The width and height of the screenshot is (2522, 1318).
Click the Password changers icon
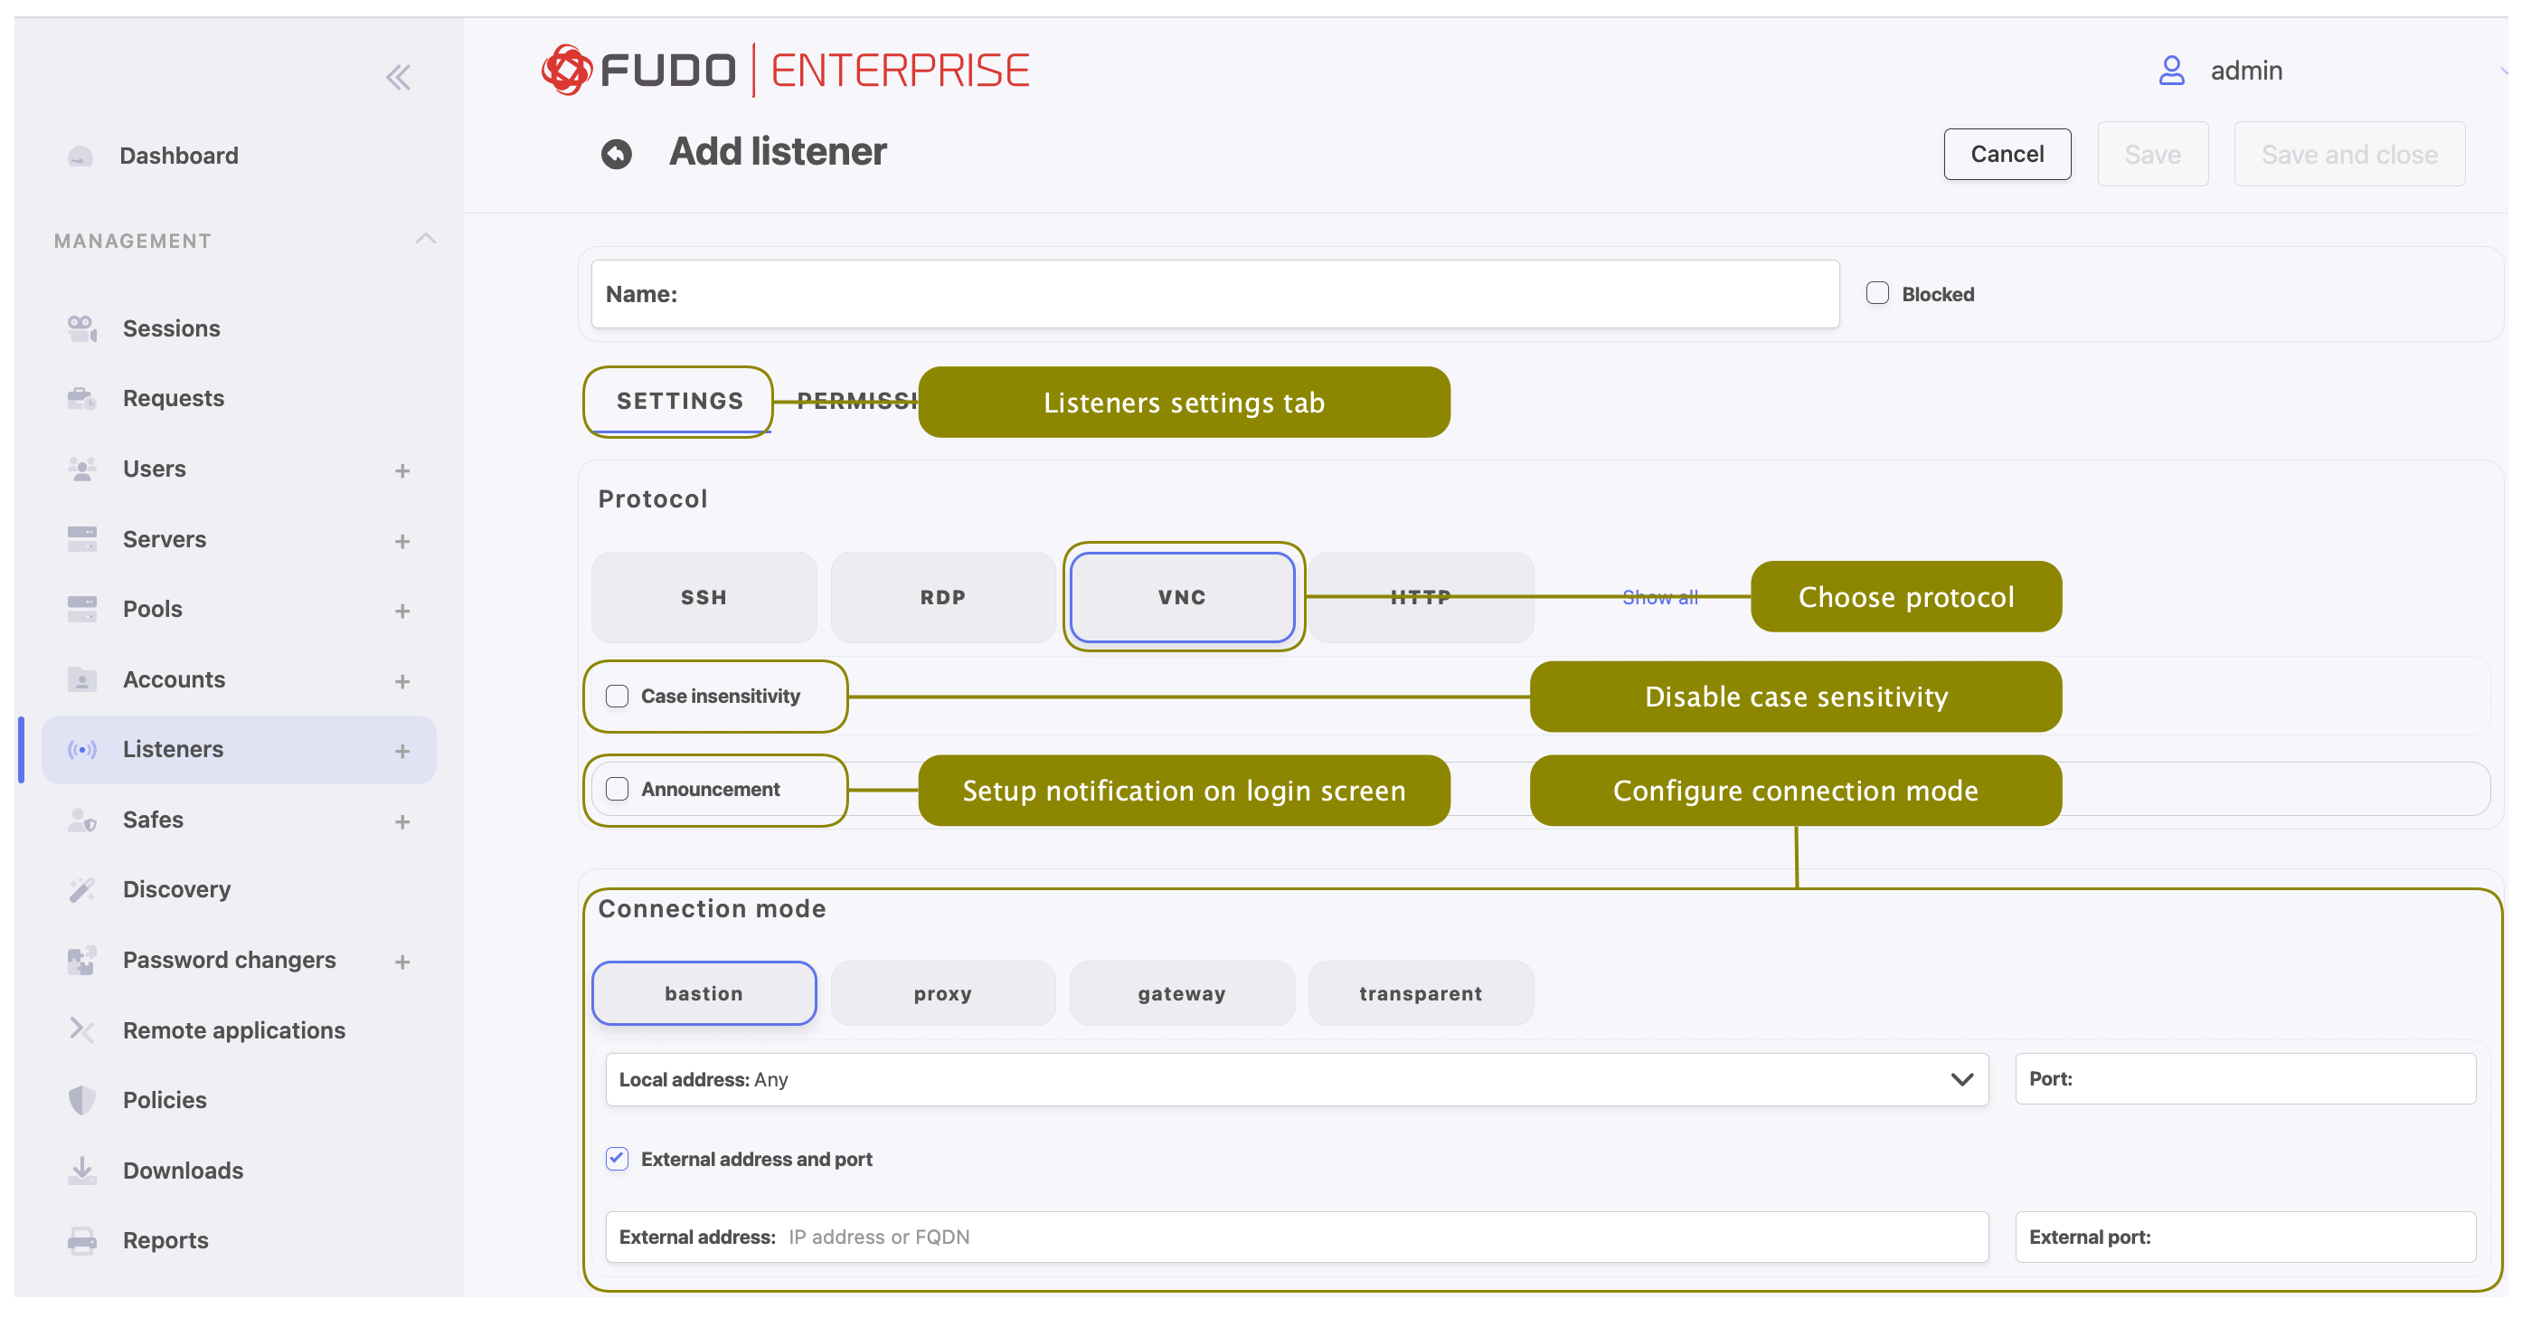tap(81, 960)
